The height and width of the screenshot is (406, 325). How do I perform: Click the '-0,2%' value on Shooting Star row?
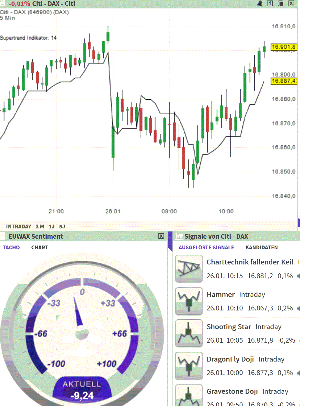(x=286, y=340)
